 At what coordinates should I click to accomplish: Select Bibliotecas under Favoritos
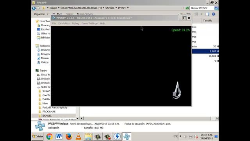pyautogui.click(x=43, y=38)
